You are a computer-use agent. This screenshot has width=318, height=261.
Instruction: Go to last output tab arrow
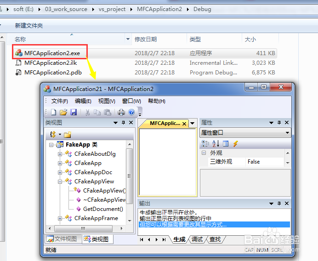164,240
